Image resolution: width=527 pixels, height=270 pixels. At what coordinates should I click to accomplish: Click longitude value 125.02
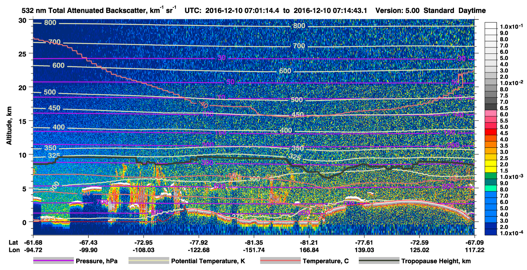tap(420, 250)
